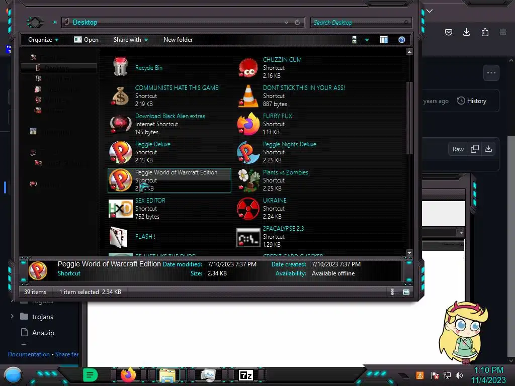Click the Open toolbar button
This screenshot has height=386, width=515.
point(86,40)
